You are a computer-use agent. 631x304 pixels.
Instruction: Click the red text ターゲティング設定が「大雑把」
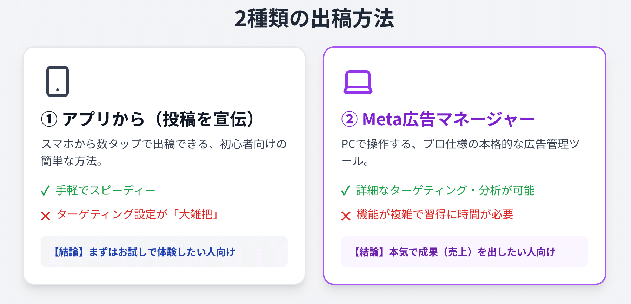(138, 214)
